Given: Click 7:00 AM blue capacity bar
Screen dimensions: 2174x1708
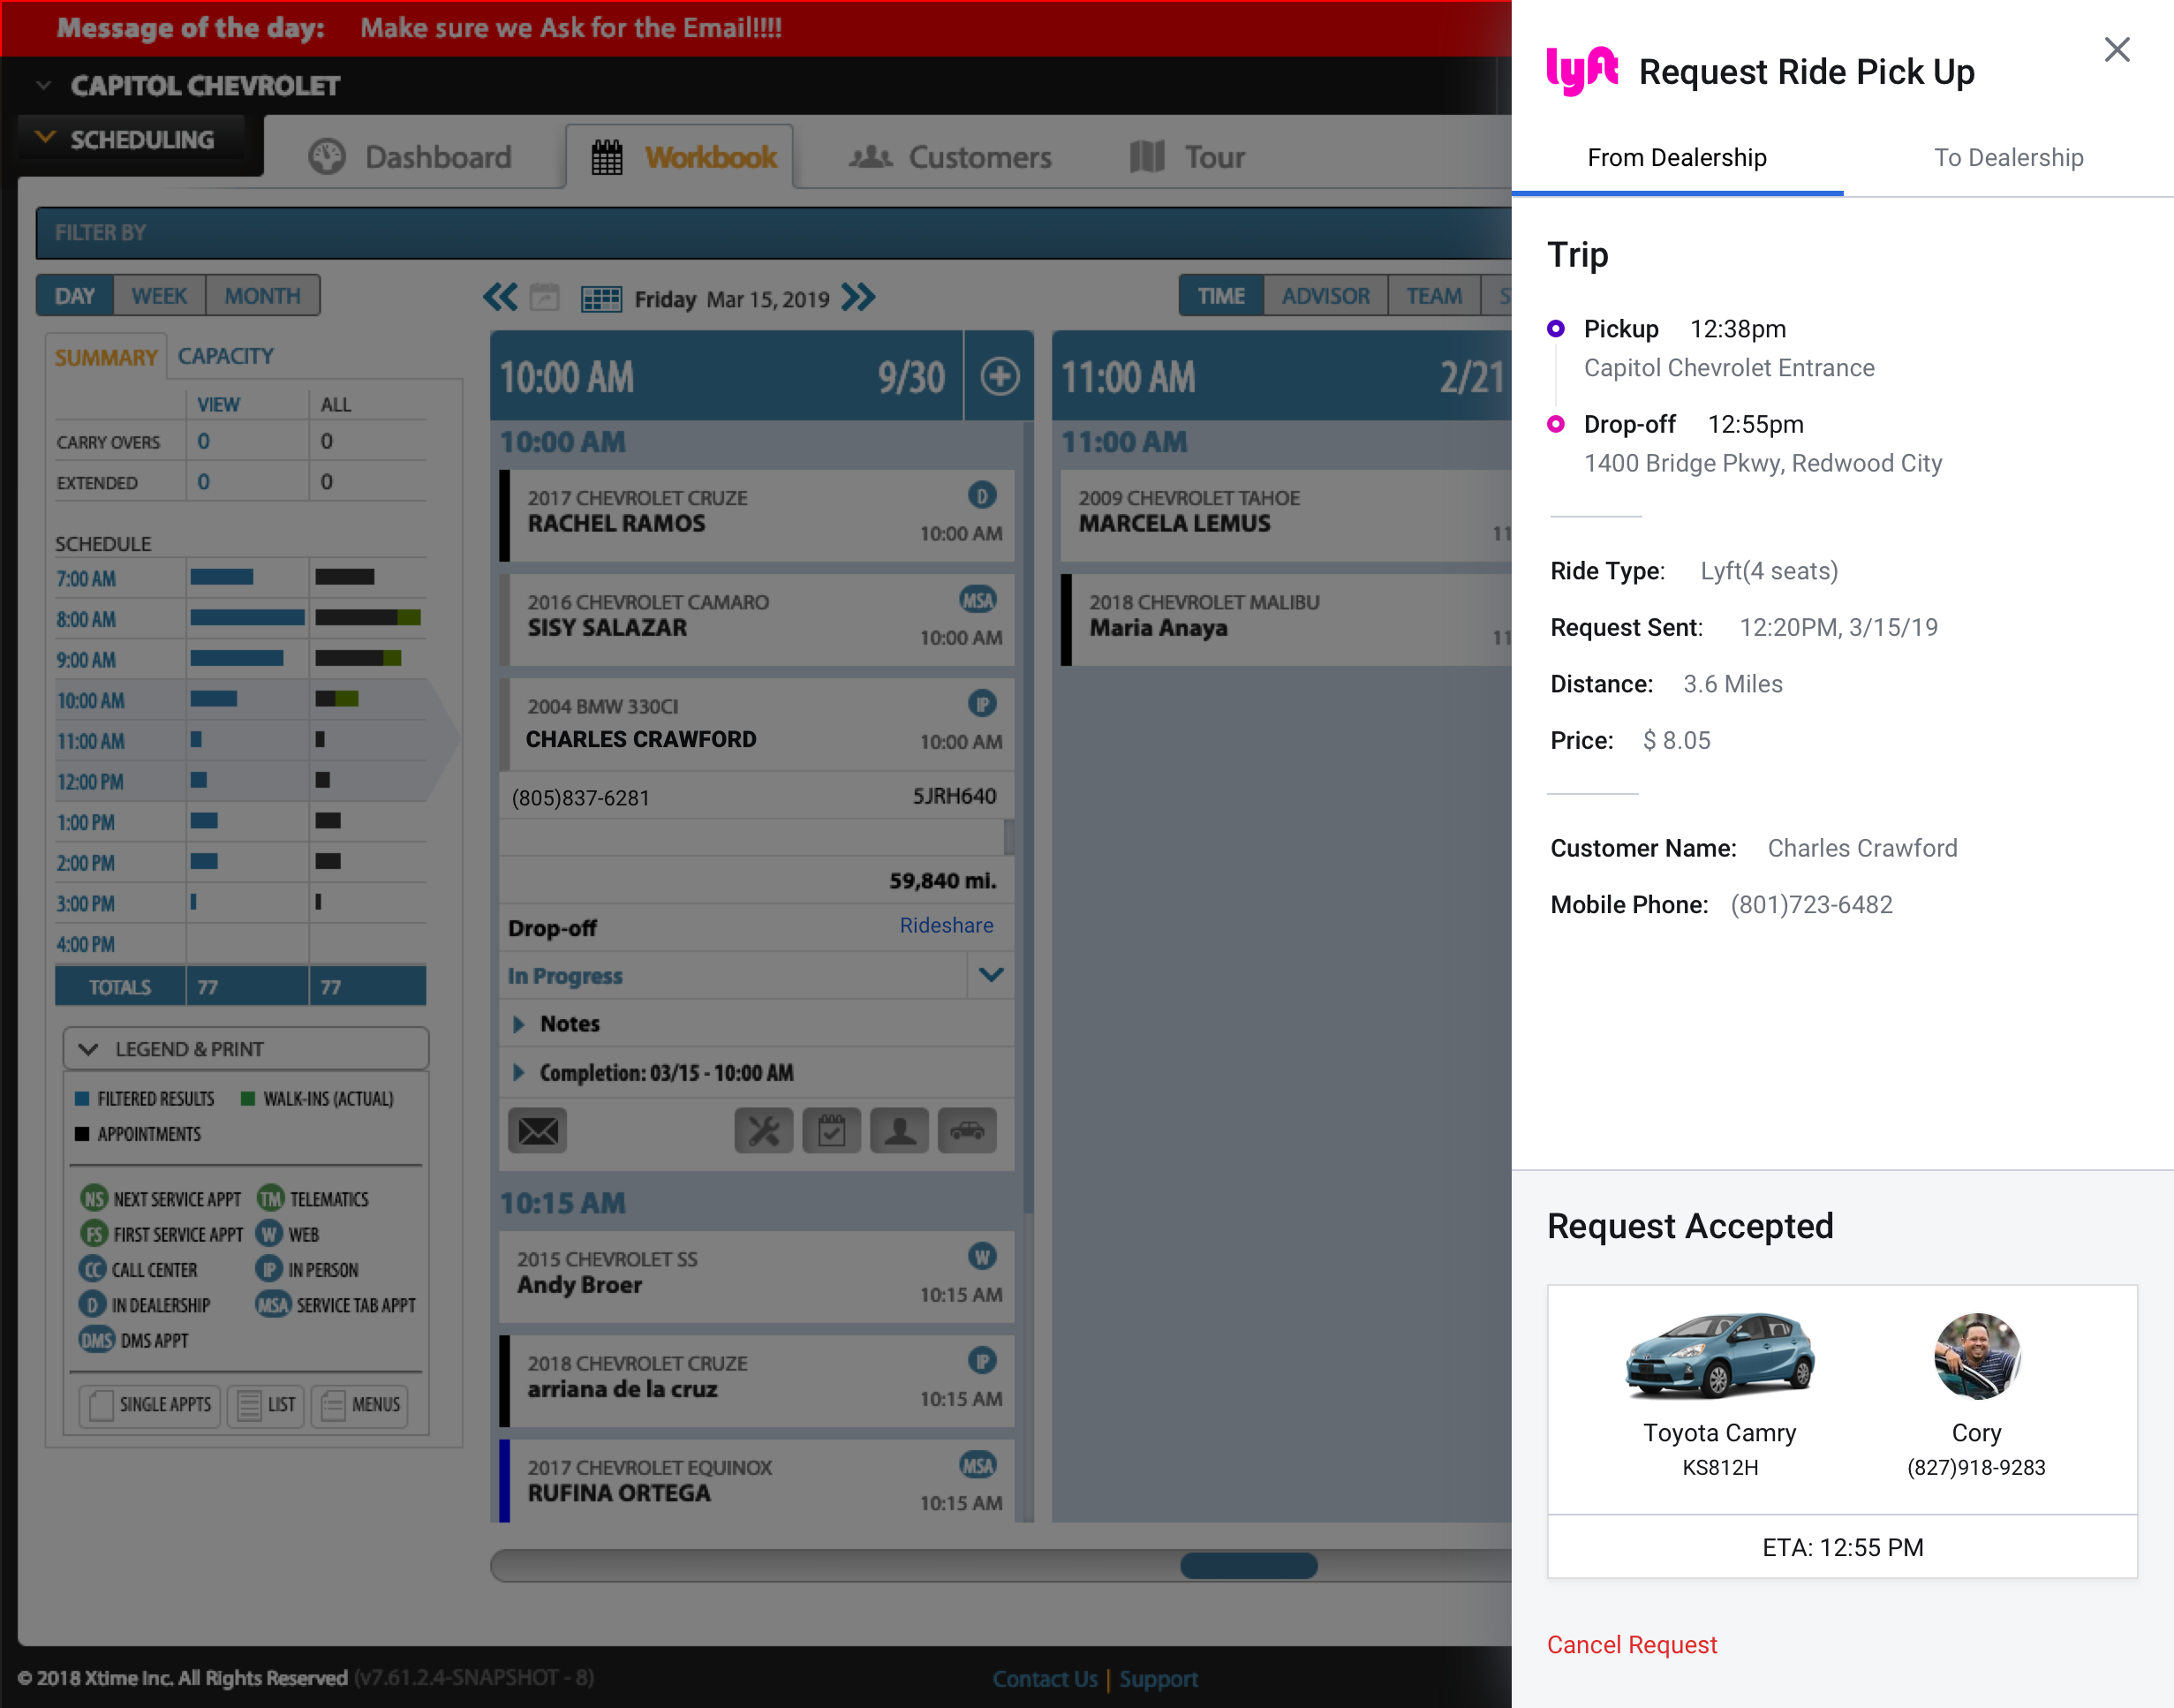Looking at the screenshot, I should 222,577.
